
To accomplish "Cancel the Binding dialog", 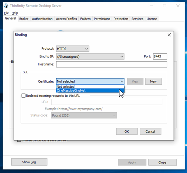I will 150,131.
